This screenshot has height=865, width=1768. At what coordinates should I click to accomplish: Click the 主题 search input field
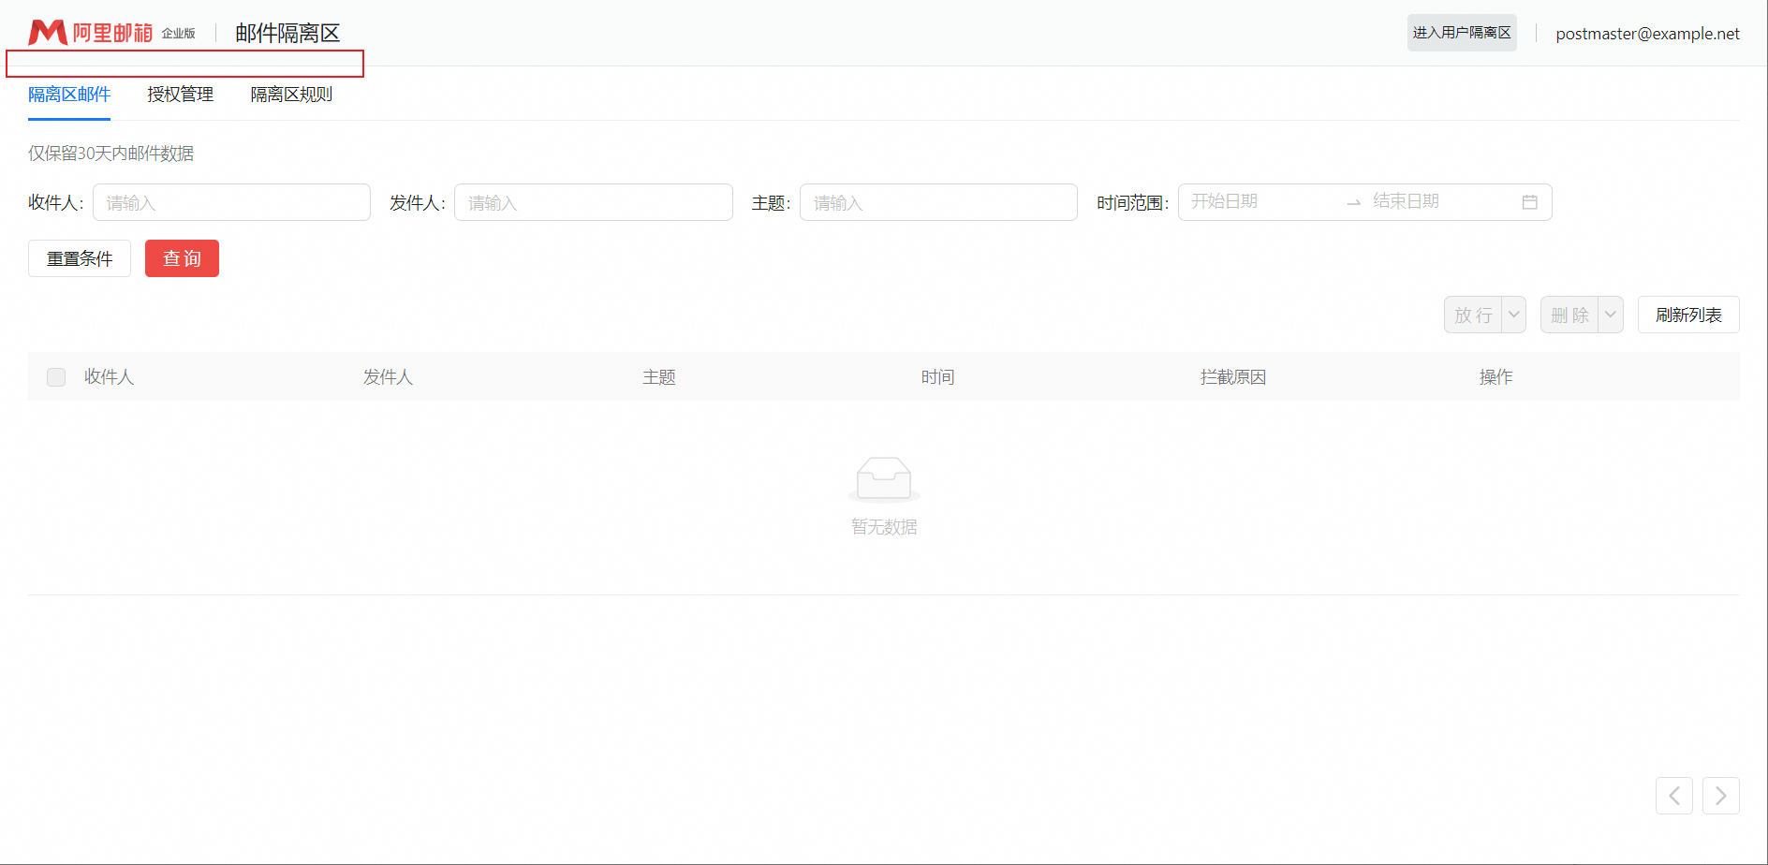(x=937, y=202)
